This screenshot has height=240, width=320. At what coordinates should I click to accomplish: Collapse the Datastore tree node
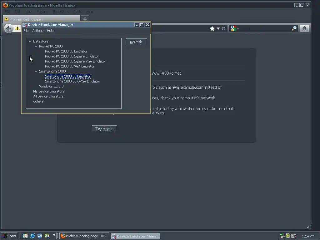click(30, 41)
